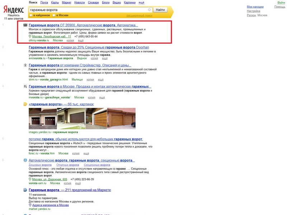Open result 'Гаражные ворота ОТ 26900'
Viewport: 287px width, 215px height.
[x=83, y=25]
